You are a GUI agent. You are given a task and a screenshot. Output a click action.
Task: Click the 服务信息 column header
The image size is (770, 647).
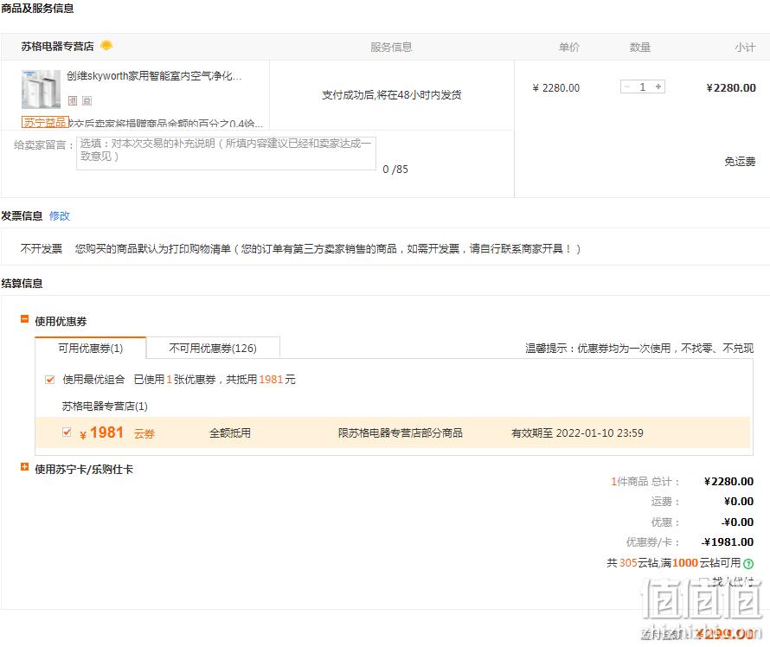pos(391,47)
